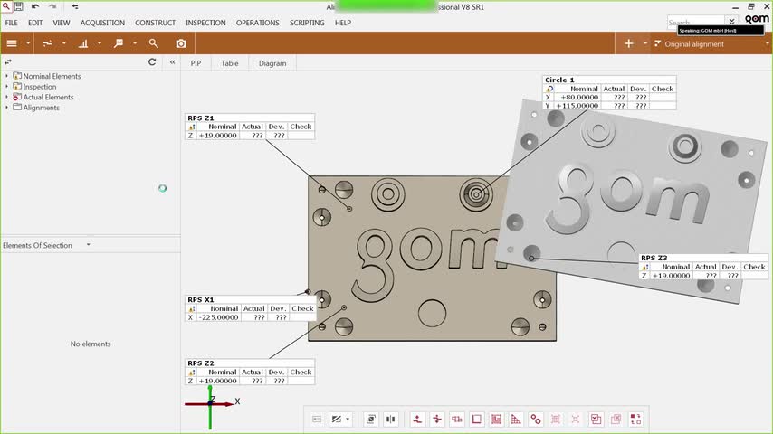This screenshot has width=773, height=434.
Task: Switch to the Table tab
Action: click(x=230, y=63)
